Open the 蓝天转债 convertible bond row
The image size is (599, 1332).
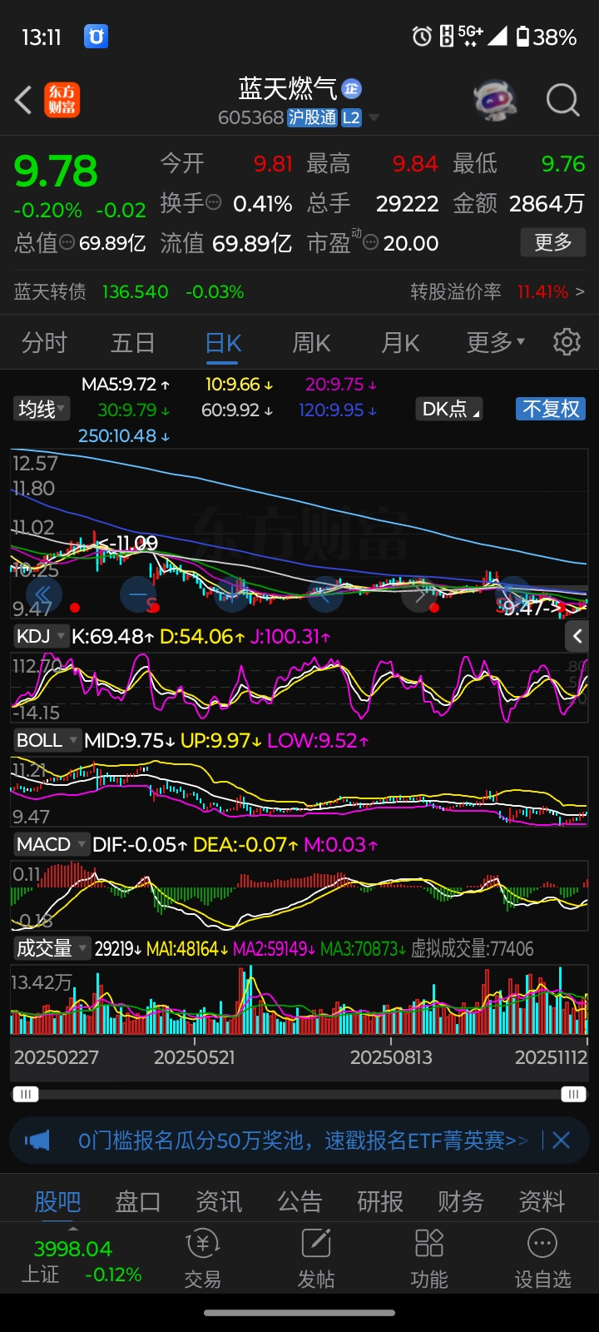tap(299, 292)
